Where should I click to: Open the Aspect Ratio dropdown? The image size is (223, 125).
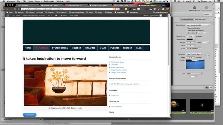[x=198, y=25]
